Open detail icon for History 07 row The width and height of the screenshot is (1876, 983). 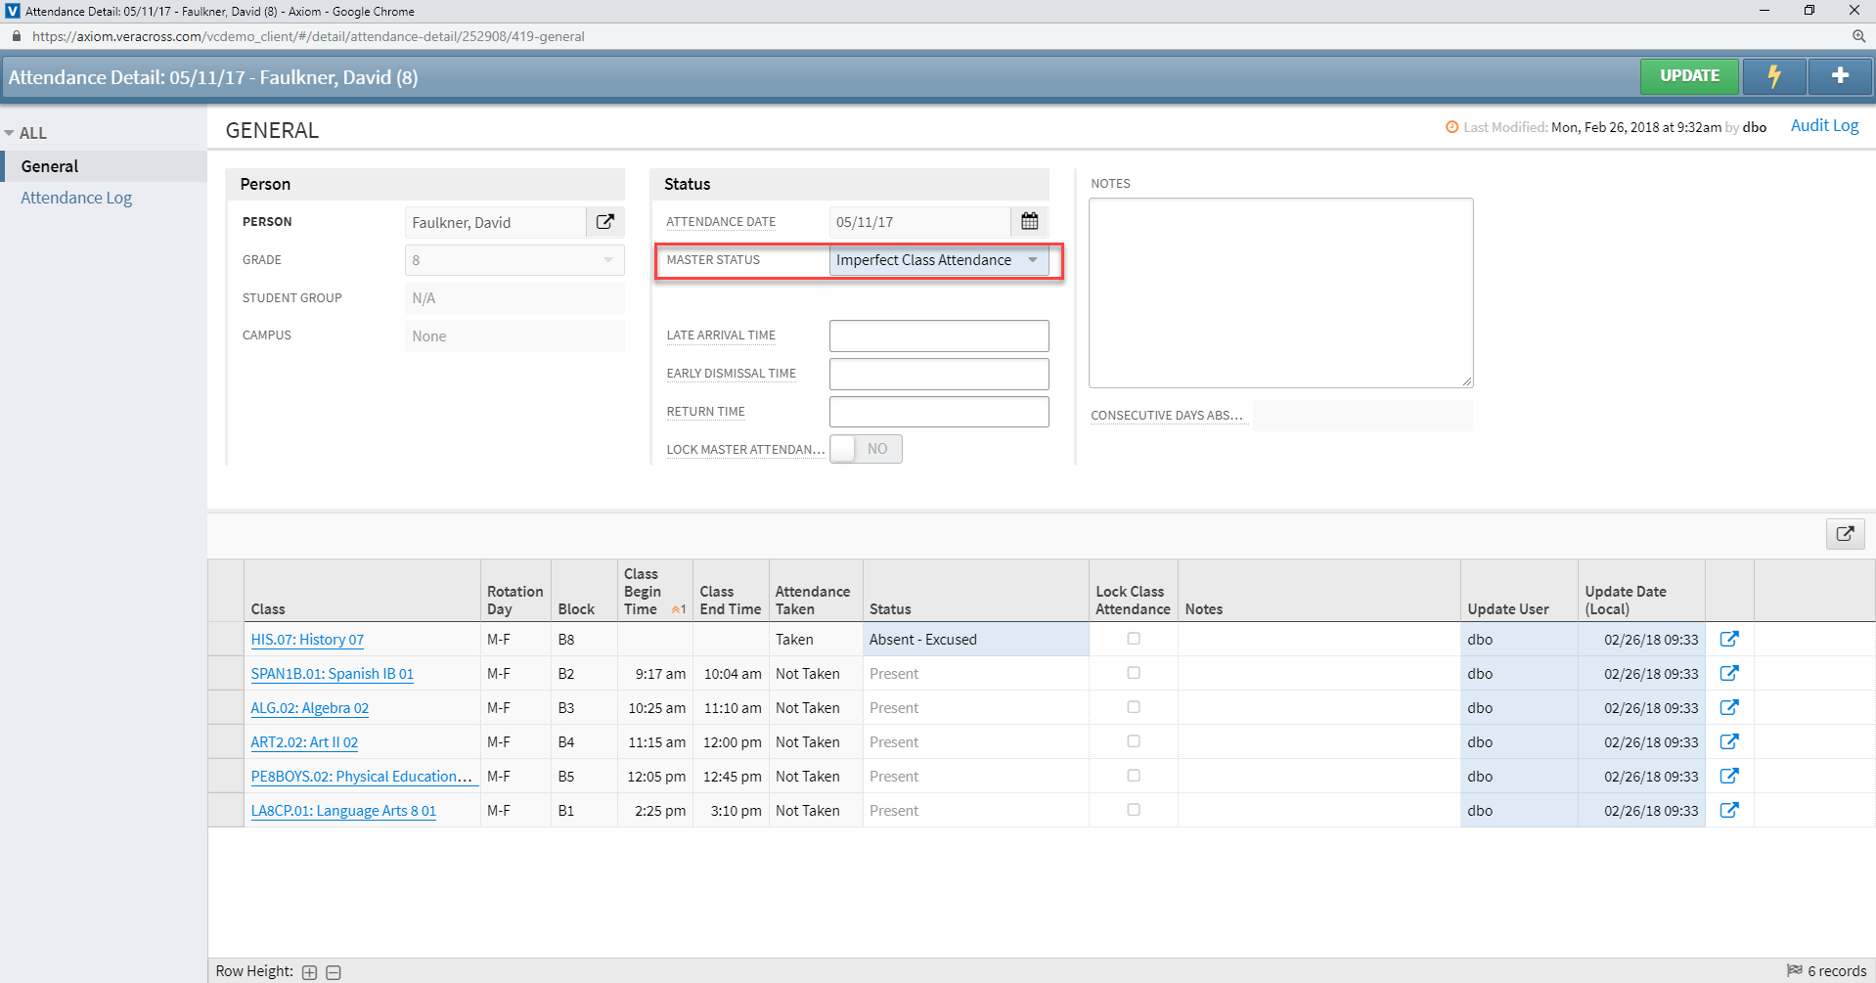[1728, 639]
